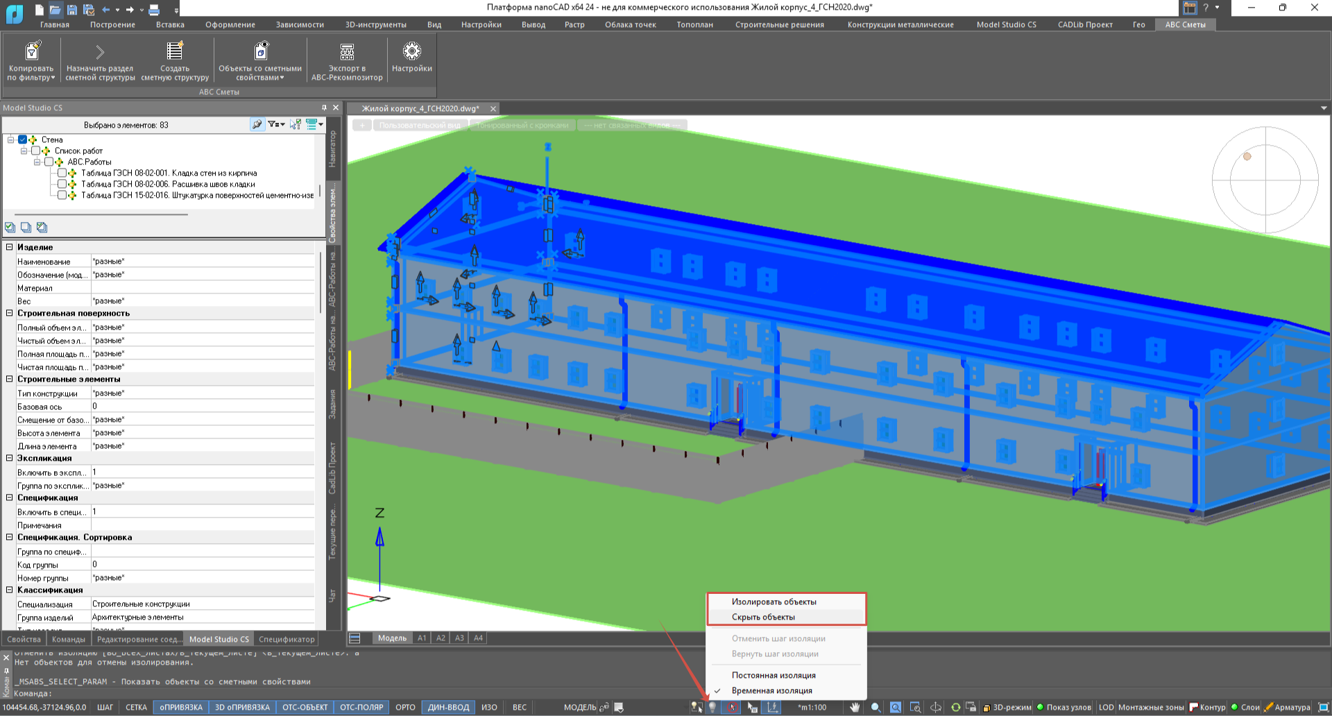
Task: Click the 3D-режим status button
Action: pos(1007,707)
